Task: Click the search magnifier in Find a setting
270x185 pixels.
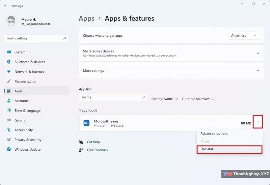Action: click(x=64, y=38)
